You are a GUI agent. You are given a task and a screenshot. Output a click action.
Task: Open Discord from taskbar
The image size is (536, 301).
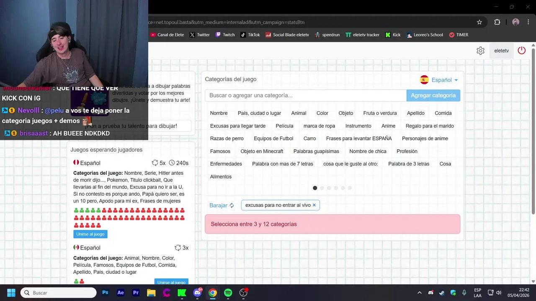(x=197, y=293)
